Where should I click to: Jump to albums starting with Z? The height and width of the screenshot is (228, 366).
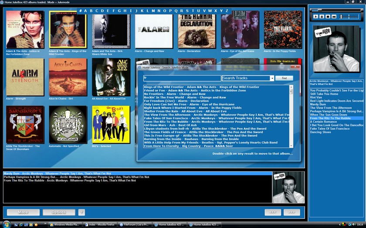(x=227, y=11)
